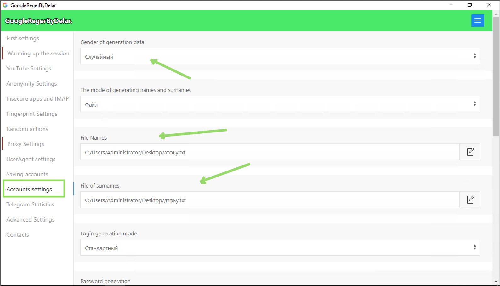Click the vertical scrollbar thumb

(496, 76)
